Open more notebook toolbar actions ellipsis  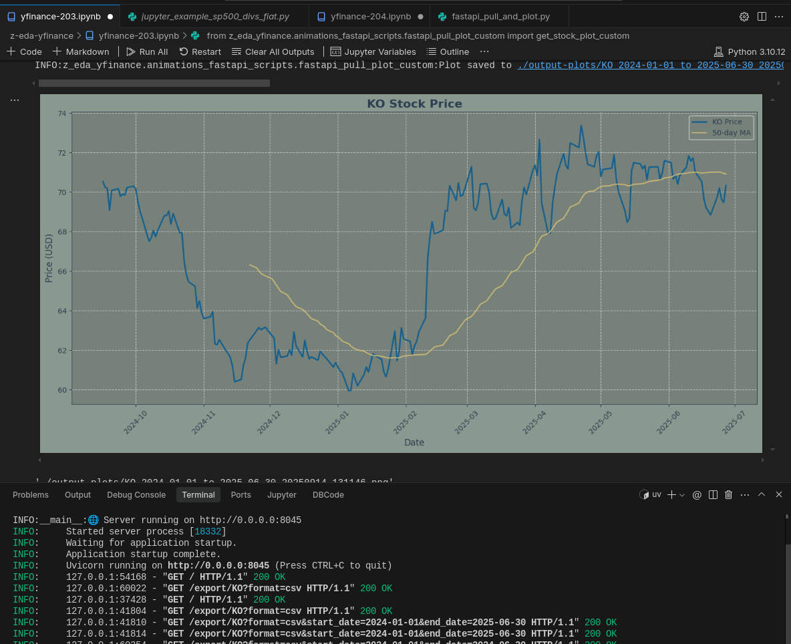484,51
